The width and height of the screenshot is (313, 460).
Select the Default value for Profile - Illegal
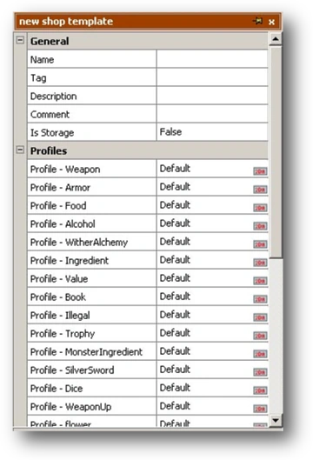pyautogui.click(x=175, y=315)
